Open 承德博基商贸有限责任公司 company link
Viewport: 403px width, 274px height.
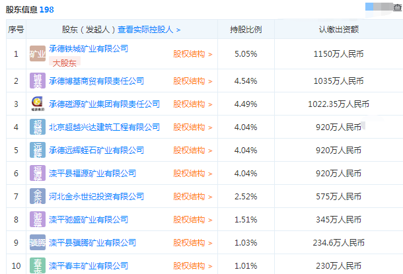point(96,81)
